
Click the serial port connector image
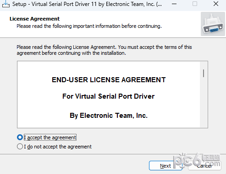tap(213, 24)
